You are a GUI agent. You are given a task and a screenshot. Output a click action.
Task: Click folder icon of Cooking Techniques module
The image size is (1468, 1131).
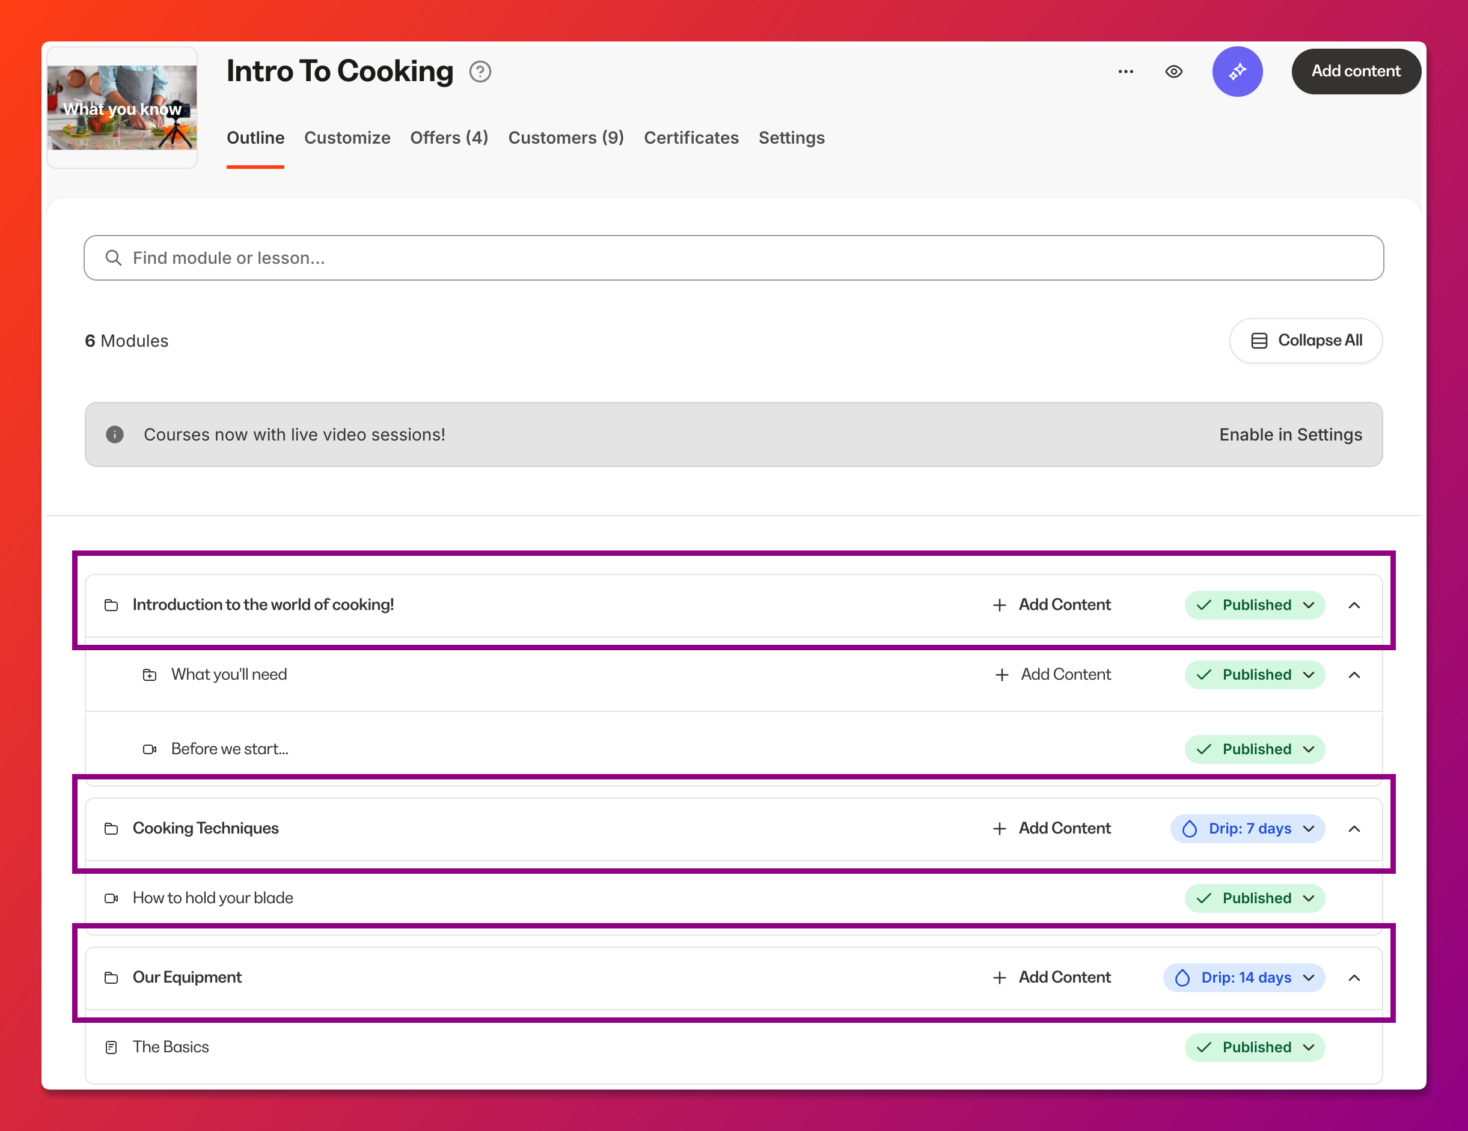coord(112,829)
